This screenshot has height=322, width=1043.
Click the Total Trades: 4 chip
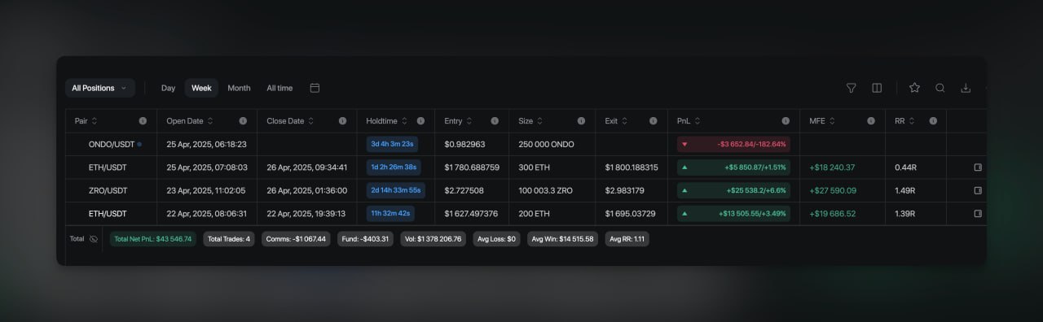pos(229,239)
